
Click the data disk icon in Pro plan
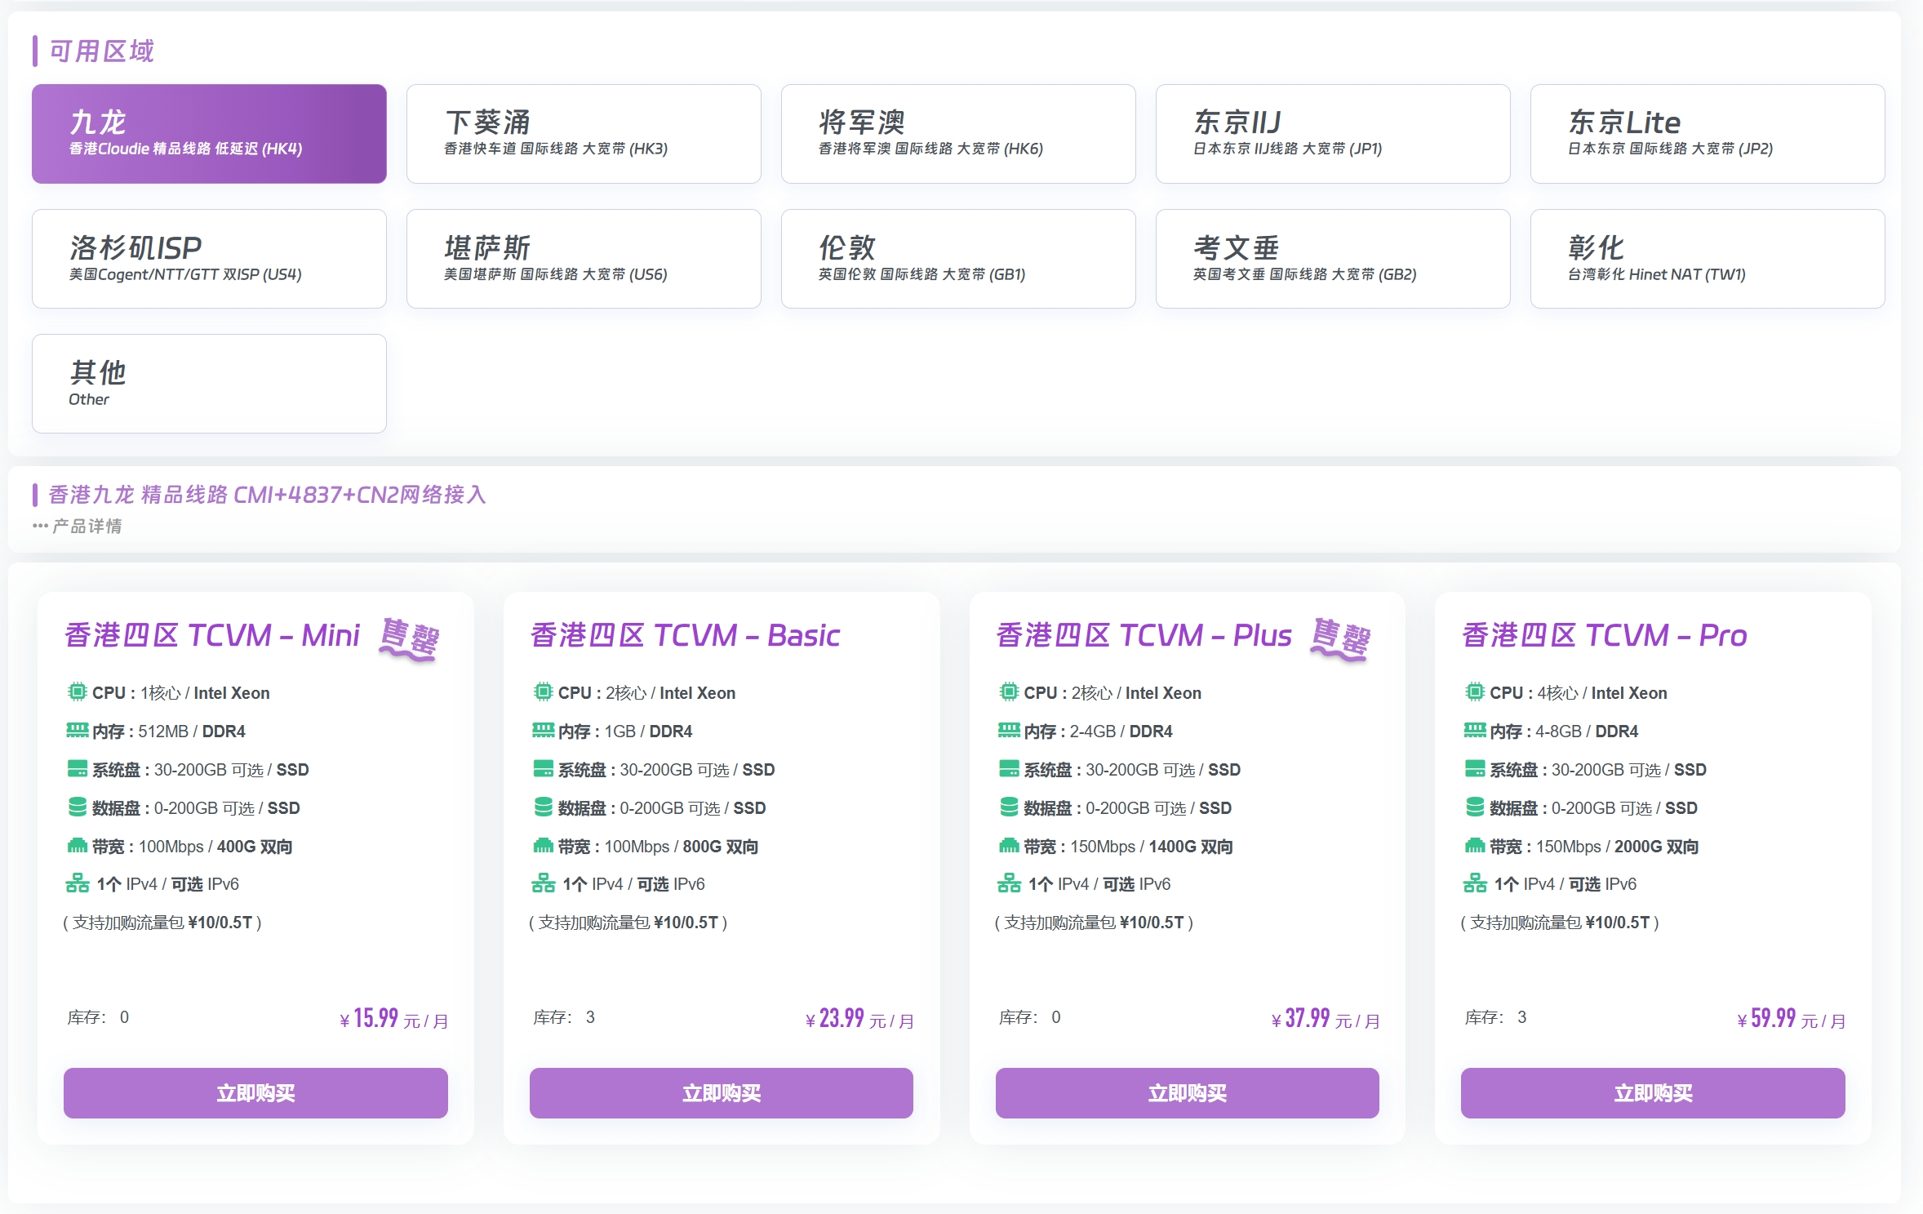click(x=1474, y=807)
